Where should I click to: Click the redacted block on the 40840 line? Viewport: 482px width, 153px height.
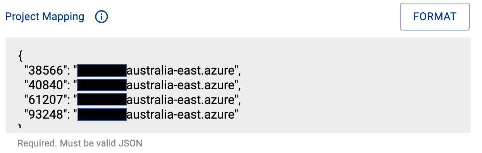[102, 85]
